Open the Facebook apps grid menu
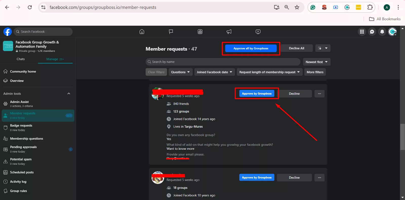Image resolution: width=405 pixels, height=200 pixels. coord(362,32)
